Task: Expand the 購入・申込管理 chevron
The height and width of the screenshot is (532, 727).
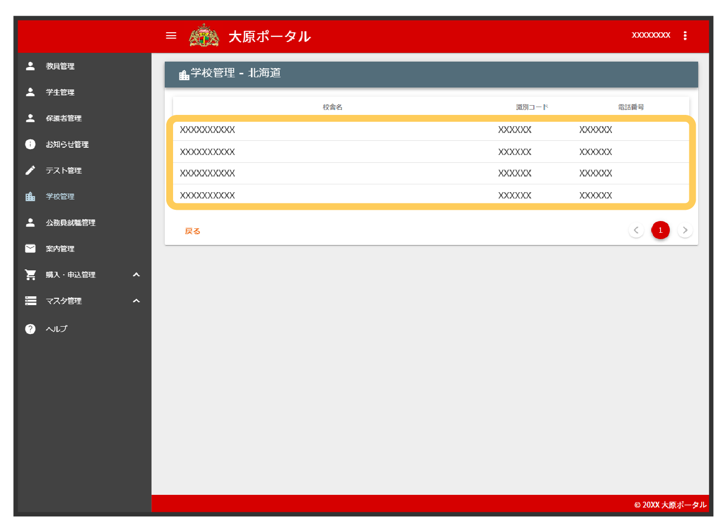Action: 136,275
